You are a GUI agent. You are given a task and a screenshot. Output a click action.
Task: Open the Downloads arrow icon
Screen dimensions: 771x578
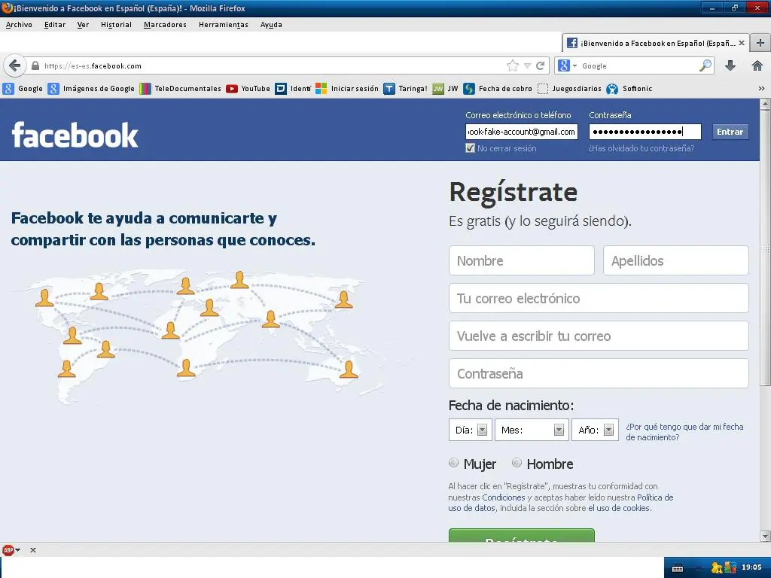click(x=730, y=65)
